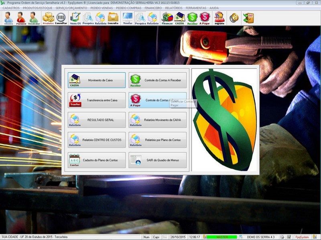The height and width of the screenshot is (240, 321).
Task: Click the green Receber dollar icon
Action: point(192,18)
